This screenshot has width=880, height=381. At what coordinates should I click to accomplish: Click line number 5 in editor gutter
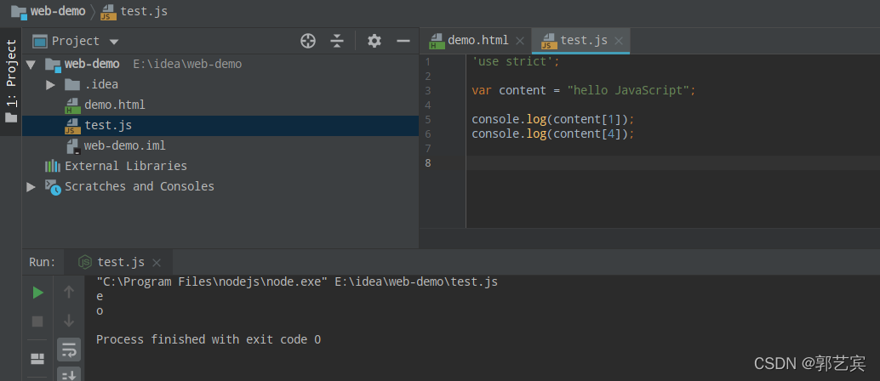click(x=428, y=120)
